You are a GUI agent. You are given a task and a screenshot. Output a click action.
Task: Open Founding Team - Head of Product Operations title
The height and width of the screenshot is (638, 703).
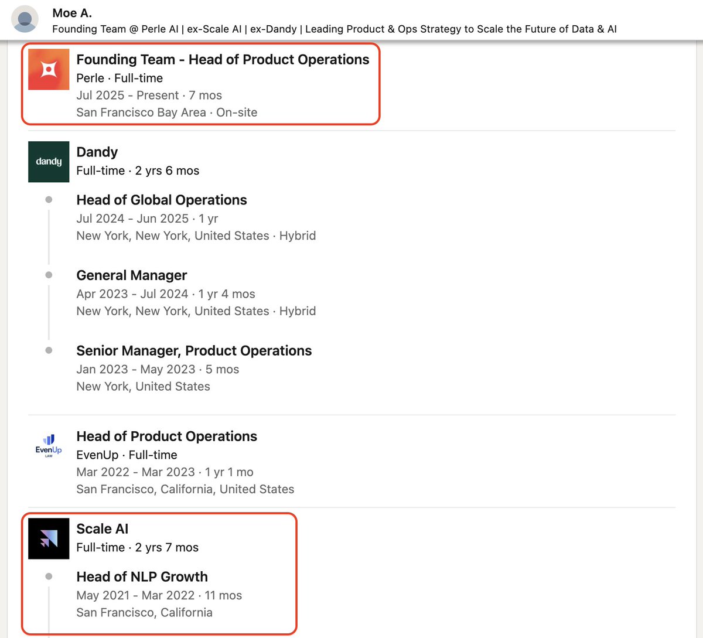223,60
